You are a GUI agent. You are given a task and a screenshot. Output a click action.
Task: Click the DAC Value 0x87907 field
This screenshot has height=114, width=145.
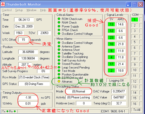119,97
